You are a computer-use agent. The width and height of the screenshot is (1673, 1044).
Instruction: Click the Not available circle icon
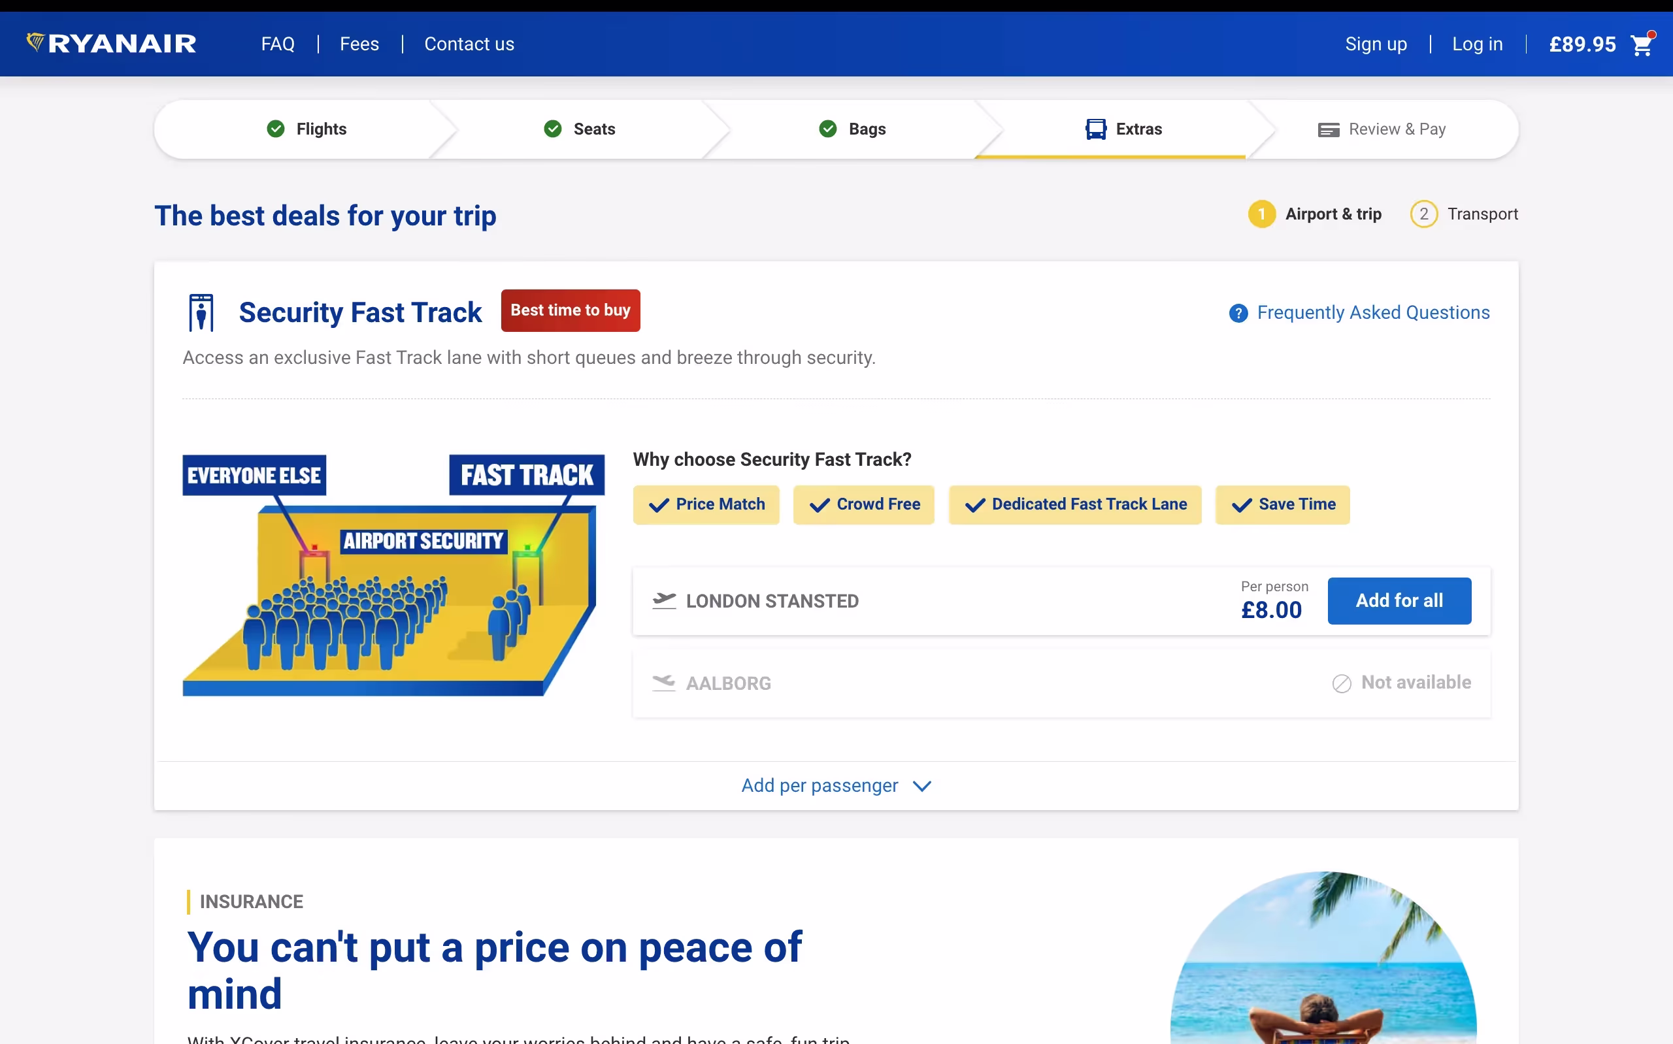point(1341,683)
